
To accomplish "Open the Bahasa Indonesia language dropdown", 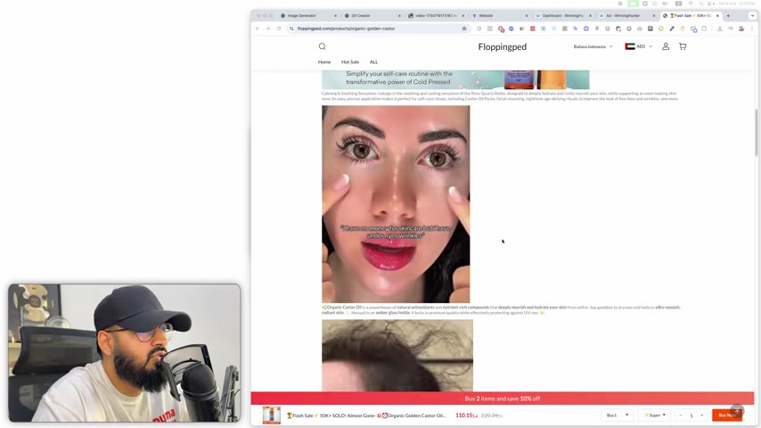I will click(x=593, y=46).
